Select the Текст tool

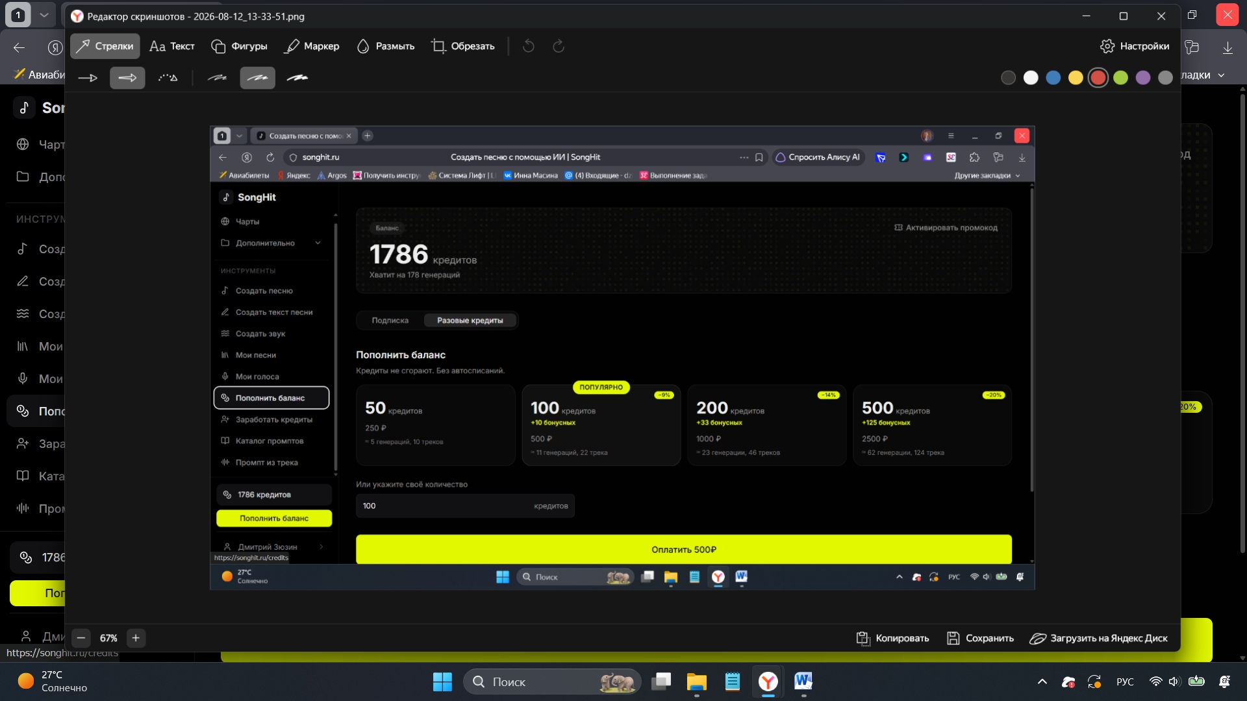coord(172,46)
